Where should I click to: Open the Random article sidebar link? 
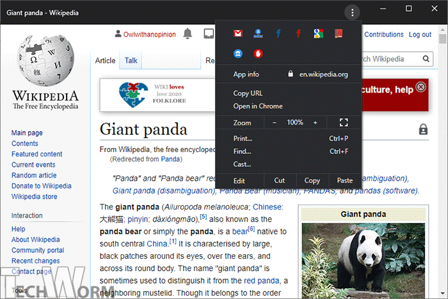pos(34,176)
